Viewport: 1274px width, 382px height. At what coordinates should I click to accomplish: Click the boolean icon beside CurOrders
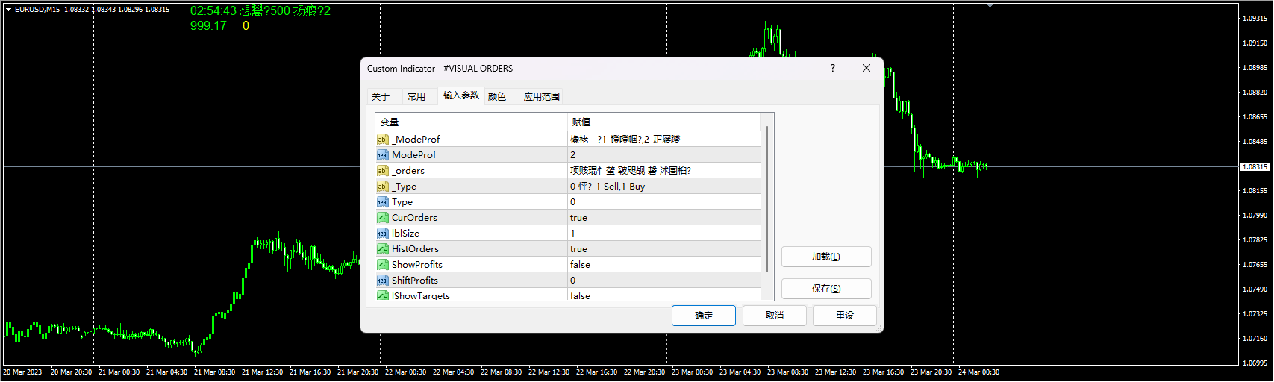pos(382,218)
